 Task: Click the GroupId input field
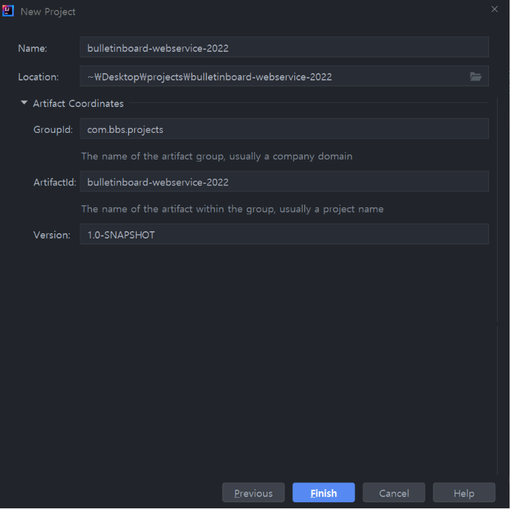click(284, 129)
